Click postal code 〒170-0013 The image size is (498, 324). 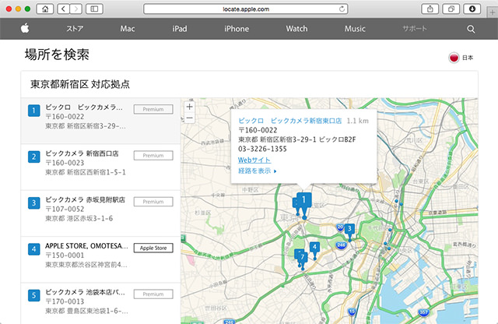(x=65, y=301)
